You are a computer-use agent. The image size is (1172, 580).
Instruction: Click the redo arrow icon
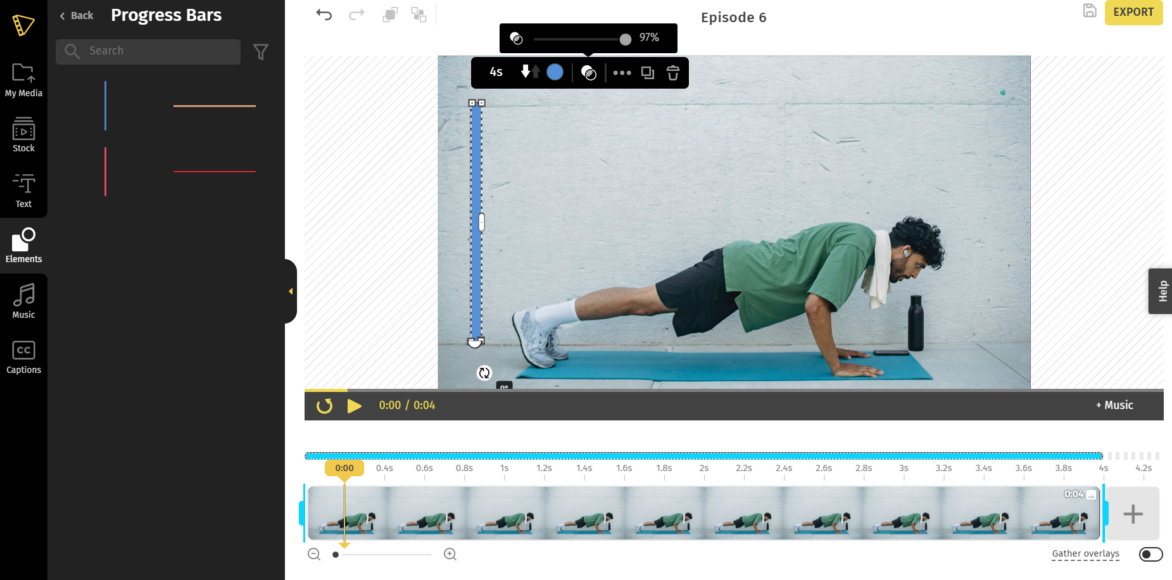[357, 15]
